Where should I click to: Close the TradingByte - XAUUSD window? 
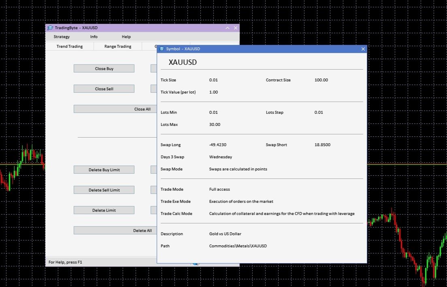[236, 28]
